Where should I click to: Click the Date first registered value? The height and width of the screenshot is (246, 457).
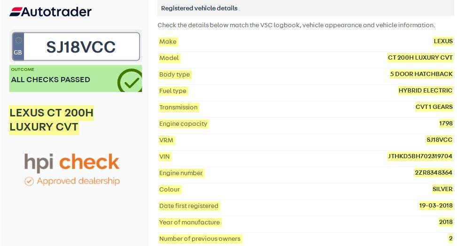click(435, 206)
